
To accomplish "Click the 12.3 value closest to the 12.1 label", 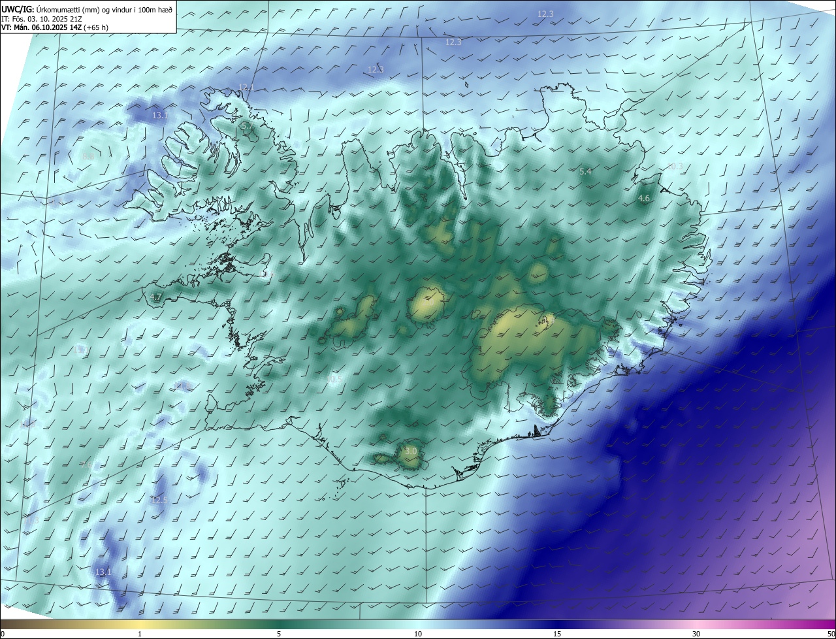I will 376,70.
